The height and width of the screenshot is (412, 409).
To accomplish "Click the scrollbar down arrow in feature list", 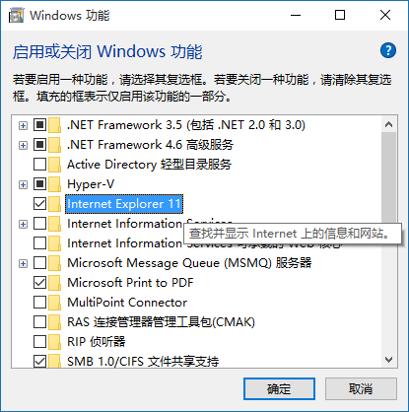I will tap(389, 360).
